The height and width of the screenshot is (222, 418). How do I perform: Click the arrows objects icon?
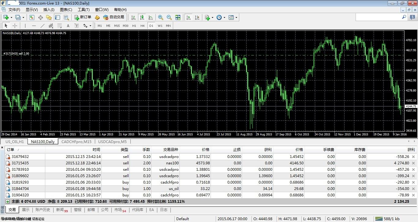pos(85,26)
